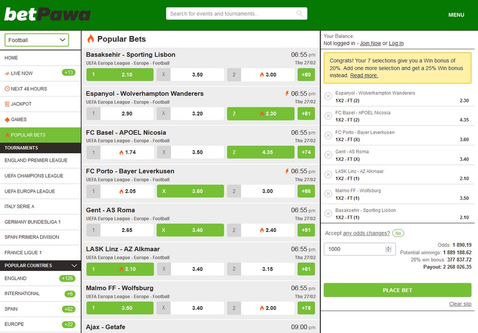Remove FC Basel - APOEL Nicosia from betslip

(x=328, y=116)
